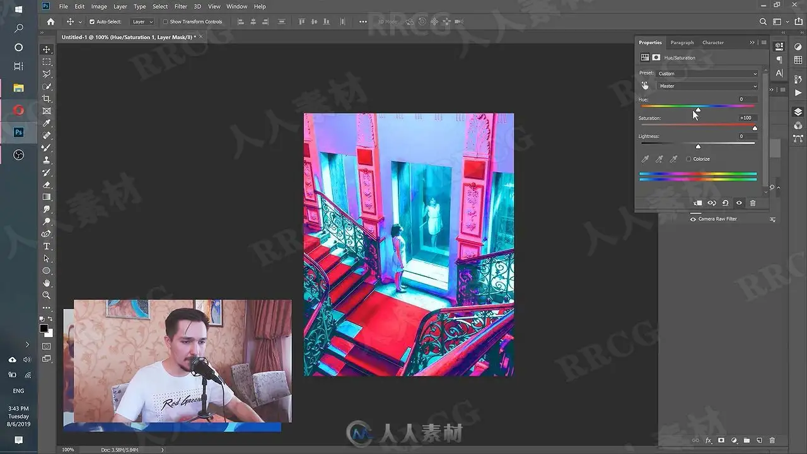Select the Ellipse shape tool
This screenshot has height=454, width=807.
47,271
